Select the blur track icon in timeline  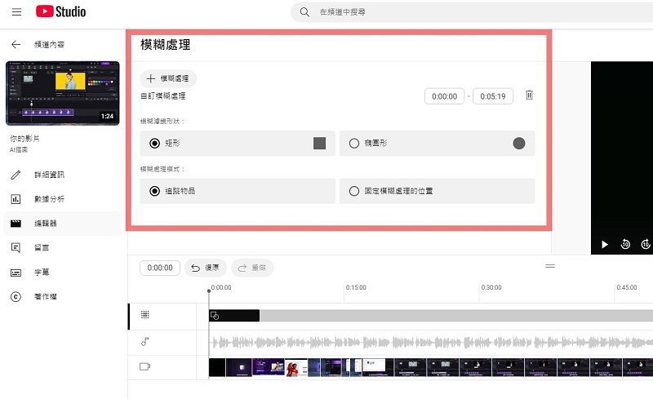pos(144,315)
